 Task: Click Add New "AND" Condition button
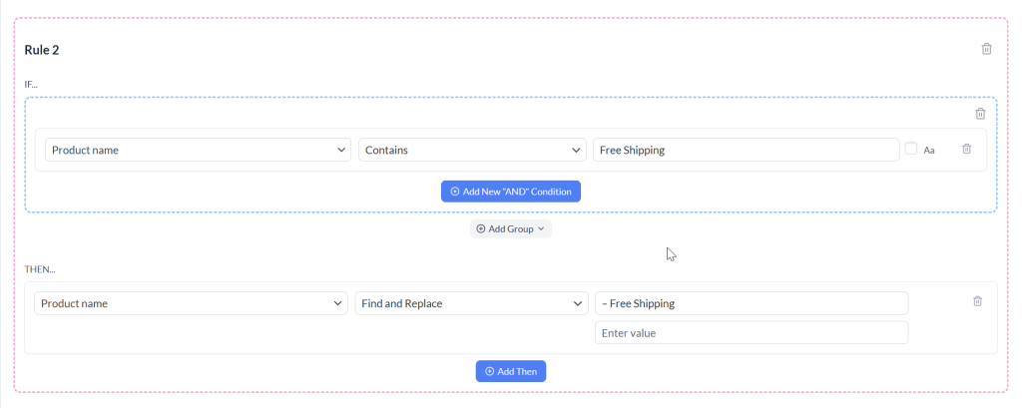(511, 192)
